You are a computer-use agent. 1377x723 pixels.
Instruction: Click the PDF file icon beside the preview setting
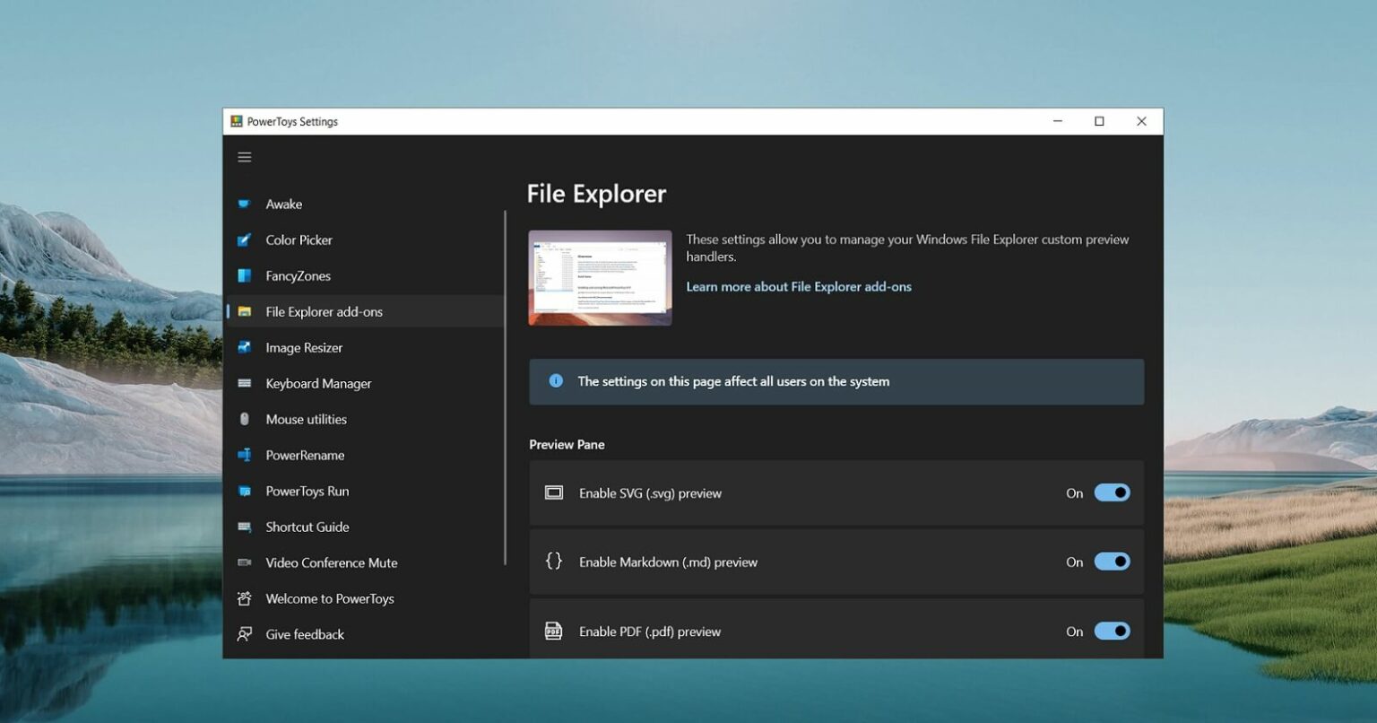[x=553, y=631]
